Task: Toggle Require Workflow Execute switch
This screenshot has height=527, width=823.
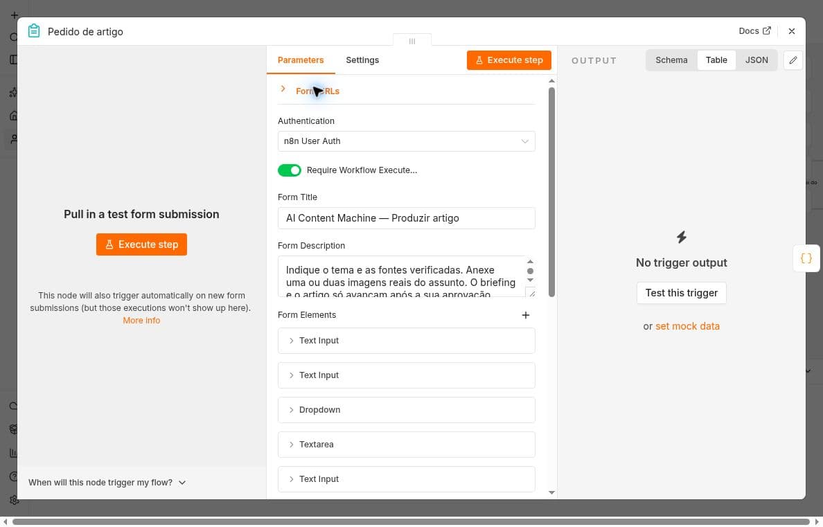Action: pyautogui.click(x=289, y=170)
